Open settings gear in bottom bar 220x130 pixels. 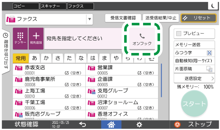[139, 124]
